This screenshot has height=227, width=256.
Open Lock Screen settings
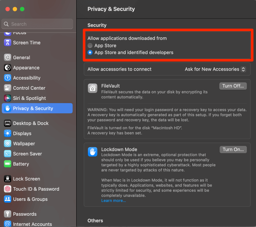[26, 179]
